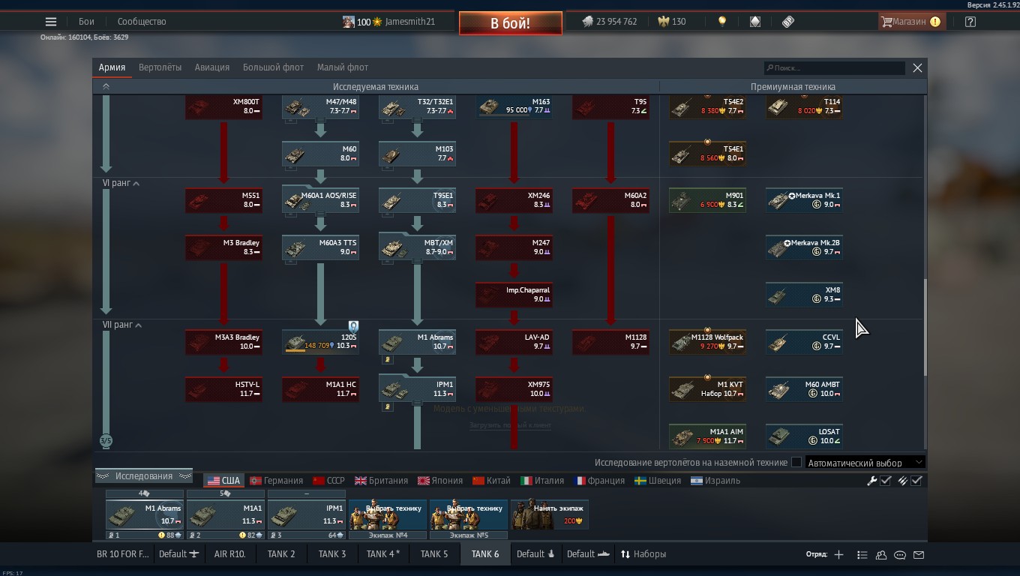
Task: Click the M60A3 TTS vehicle card
Action: point(320,247)
